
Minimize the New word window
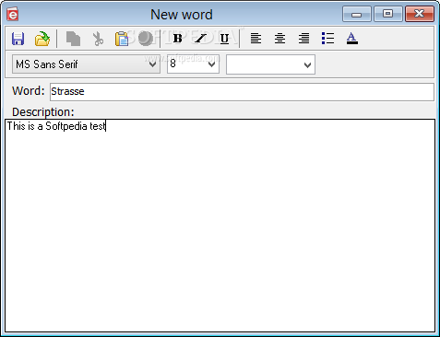pyautogui.click(x=357, y=14)
